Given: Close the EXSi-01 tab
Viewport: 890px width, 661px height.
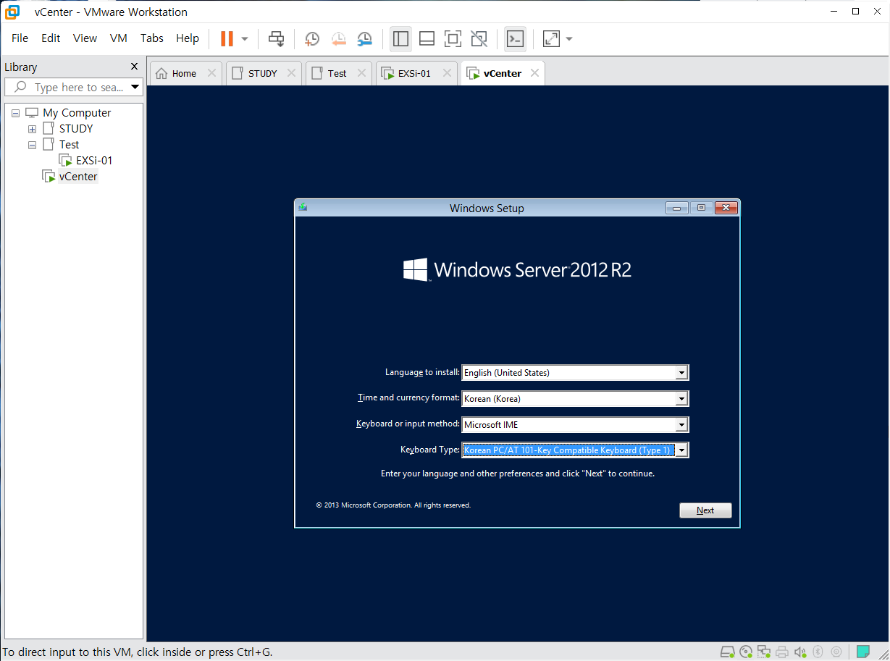Looking at the screenshot, I should click(x=447, y=73).
